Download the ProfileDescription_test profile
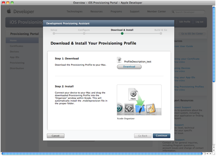 pyautogui.click(x=129, y=67)
